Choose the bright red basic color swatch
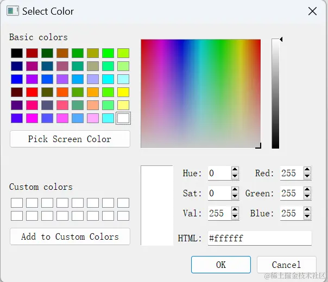The width and height of the screenshot is (328, 282). pyautogui.click(x=32, y=92)
